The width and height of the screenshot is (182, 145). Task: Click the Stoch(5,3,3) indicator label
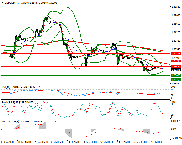click(8, 103)
